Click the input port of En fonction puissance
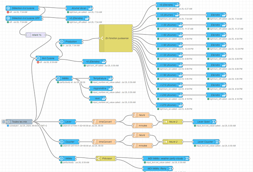The width and height of the screenshot is (253, 172). (x=99, y=38)
